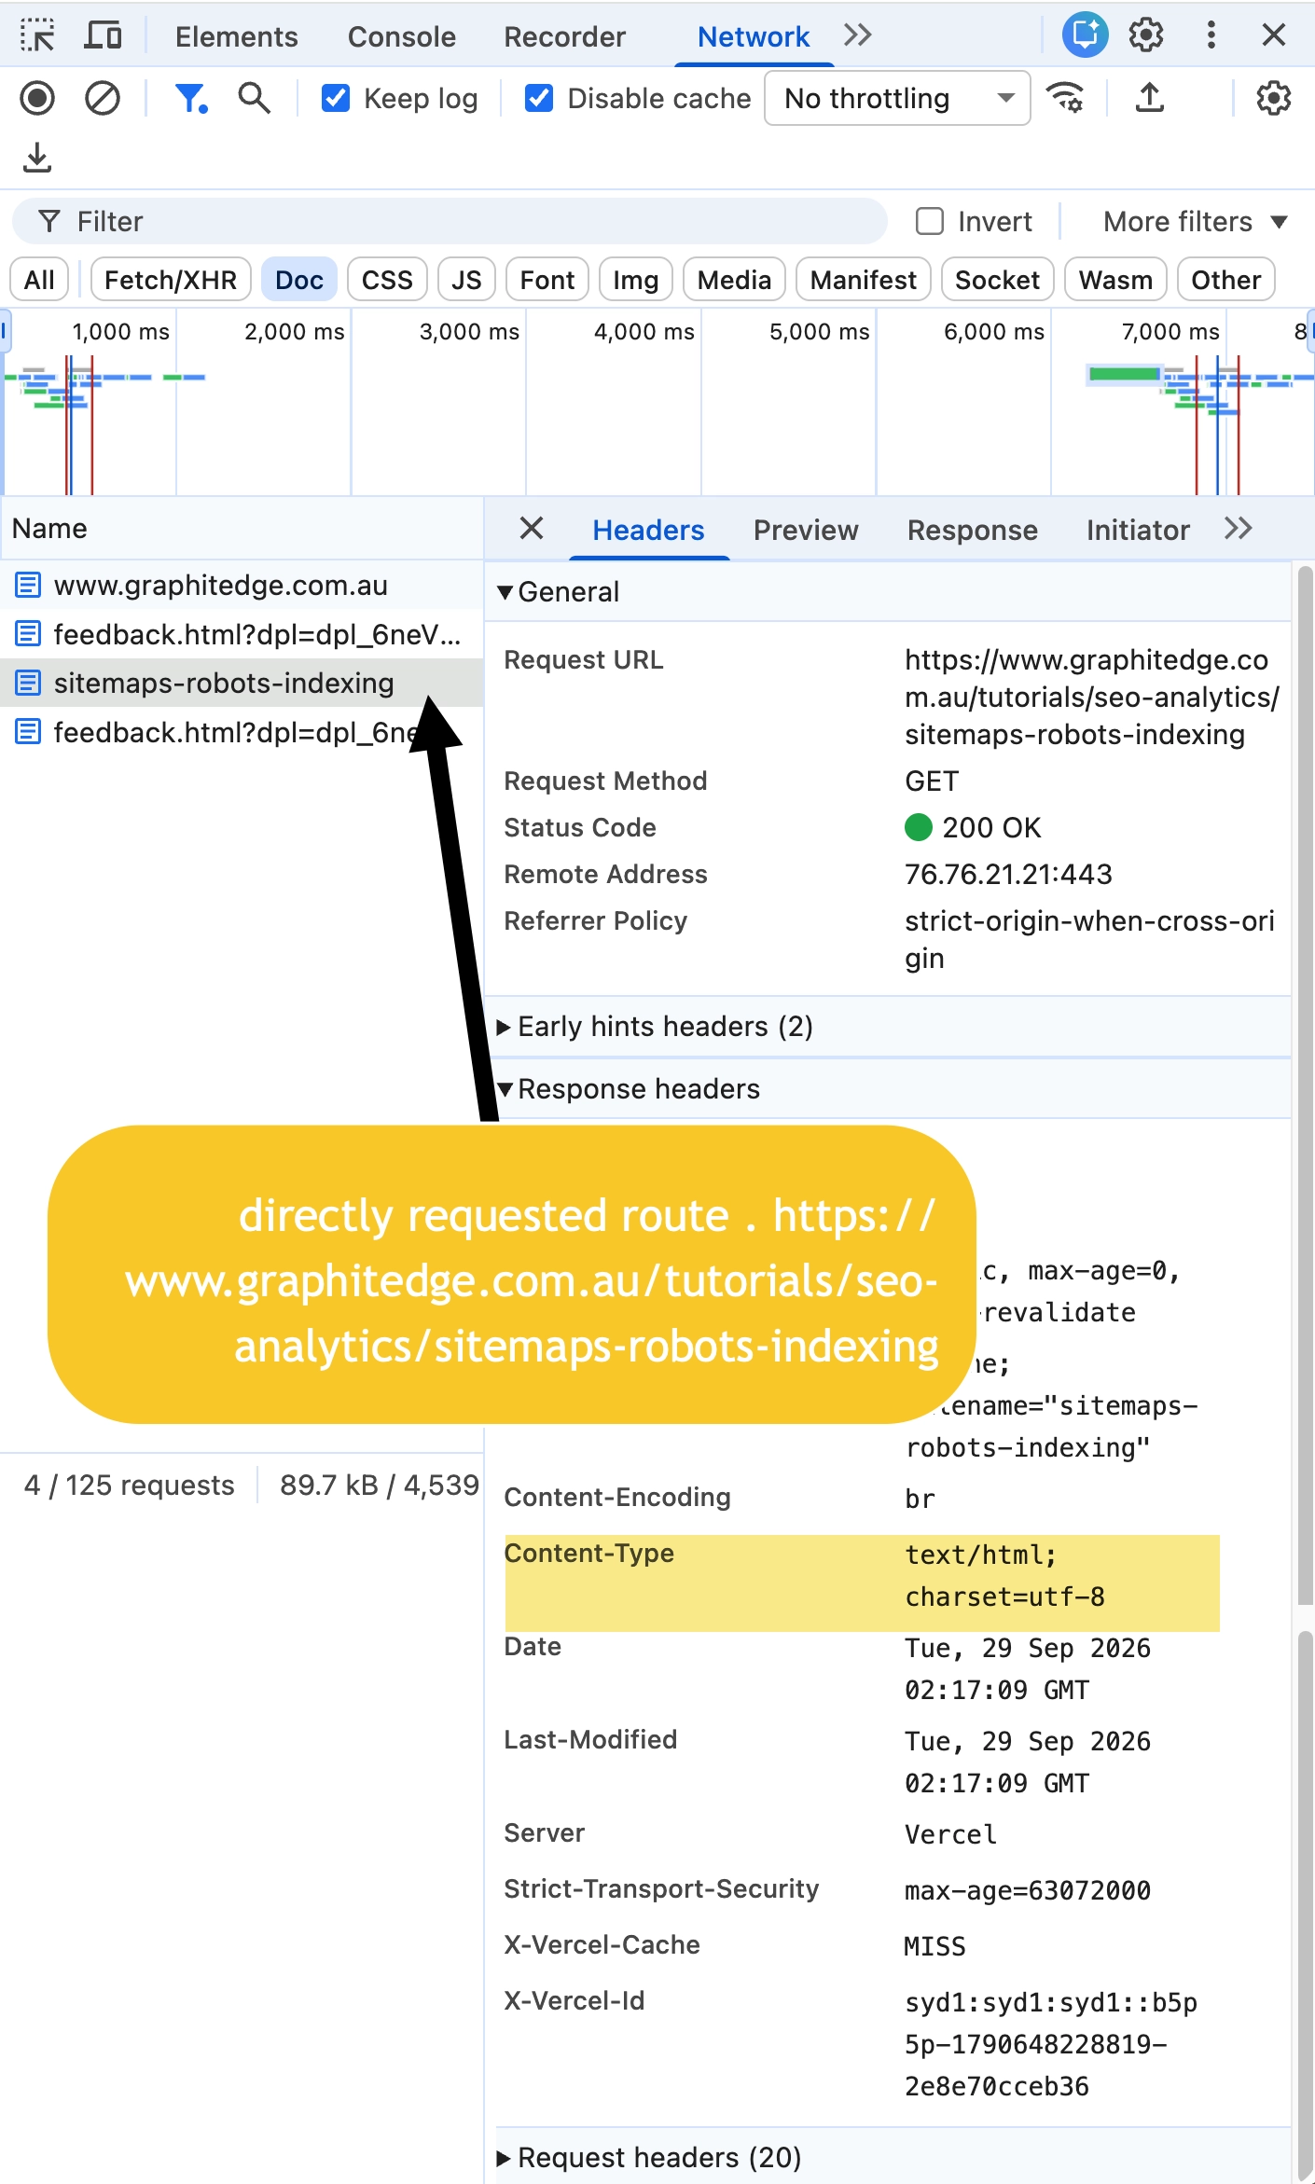1315x2184 pixels.
Task: Select the CSS filter chip
Action: pyautogui.click(x=387, y=280)
